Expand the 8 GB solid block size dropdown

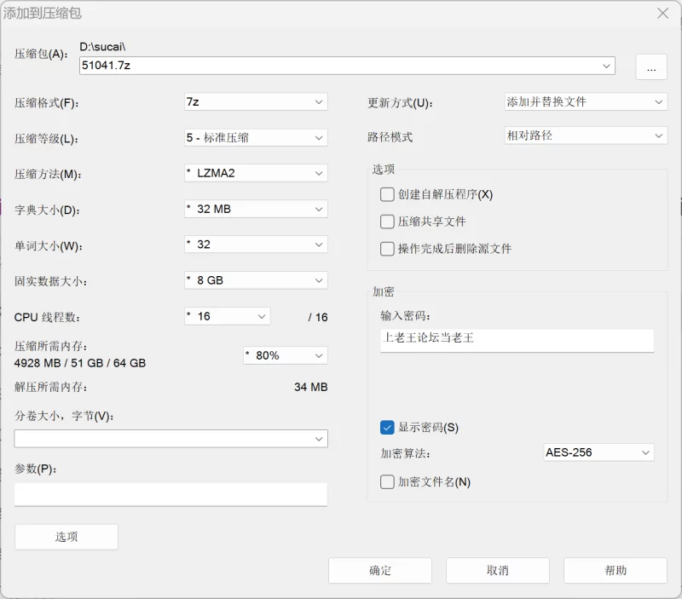point(256,280)
